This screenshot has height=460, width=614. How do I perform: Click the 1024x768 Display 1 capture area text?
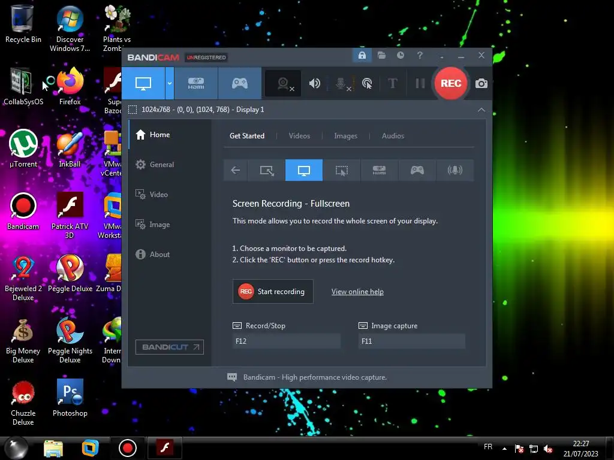pos(203,110)
